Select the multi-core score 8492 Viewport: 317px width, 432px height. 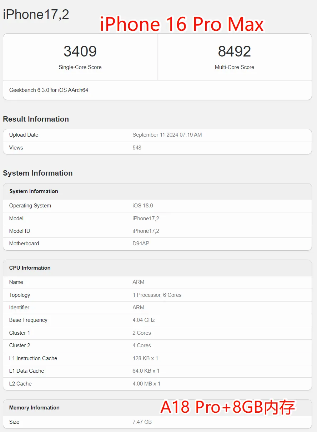tap(235, 51)
